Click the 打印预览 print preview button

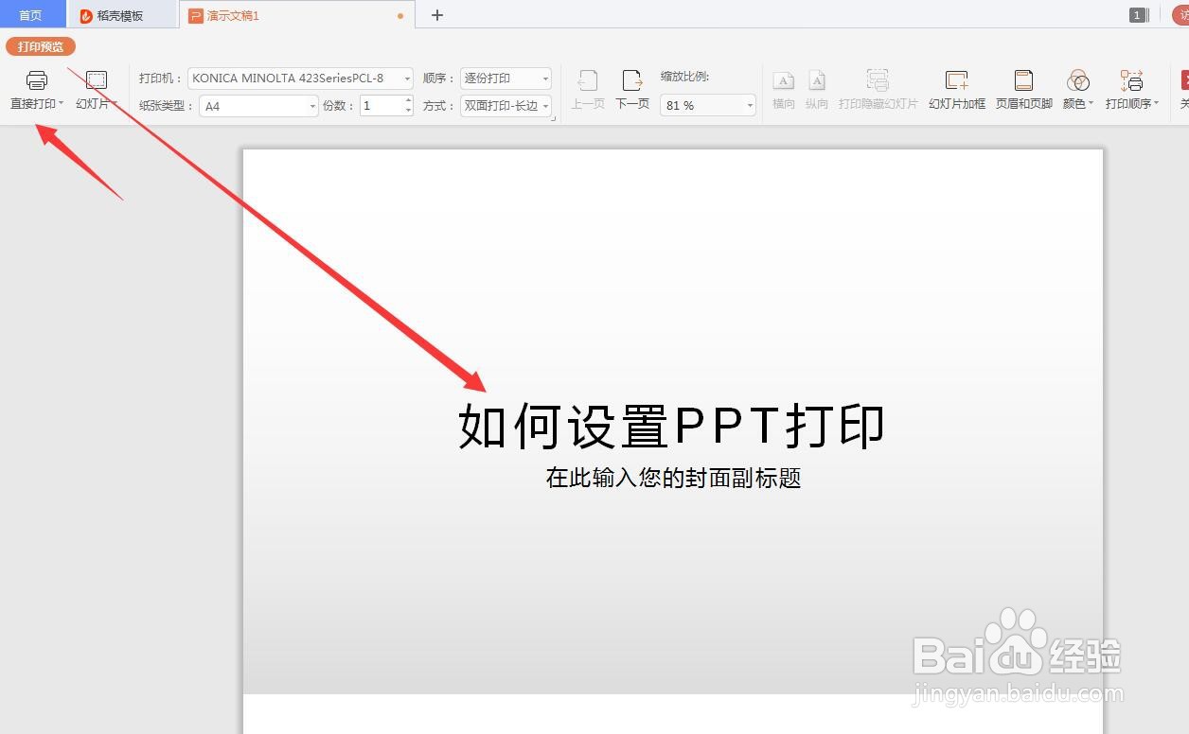(x=40, y=45)
